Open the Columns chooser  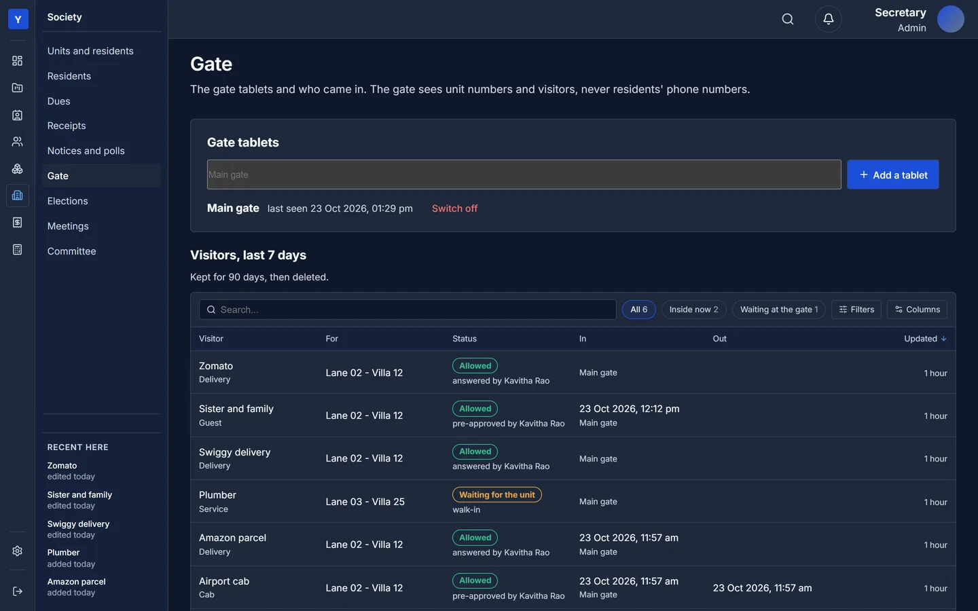tap(917, 310)
